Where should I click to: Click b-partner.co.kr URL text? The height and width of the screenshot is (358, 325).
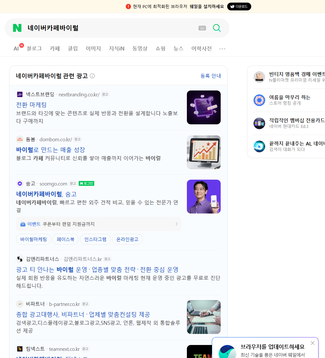[x=64, y=304]
